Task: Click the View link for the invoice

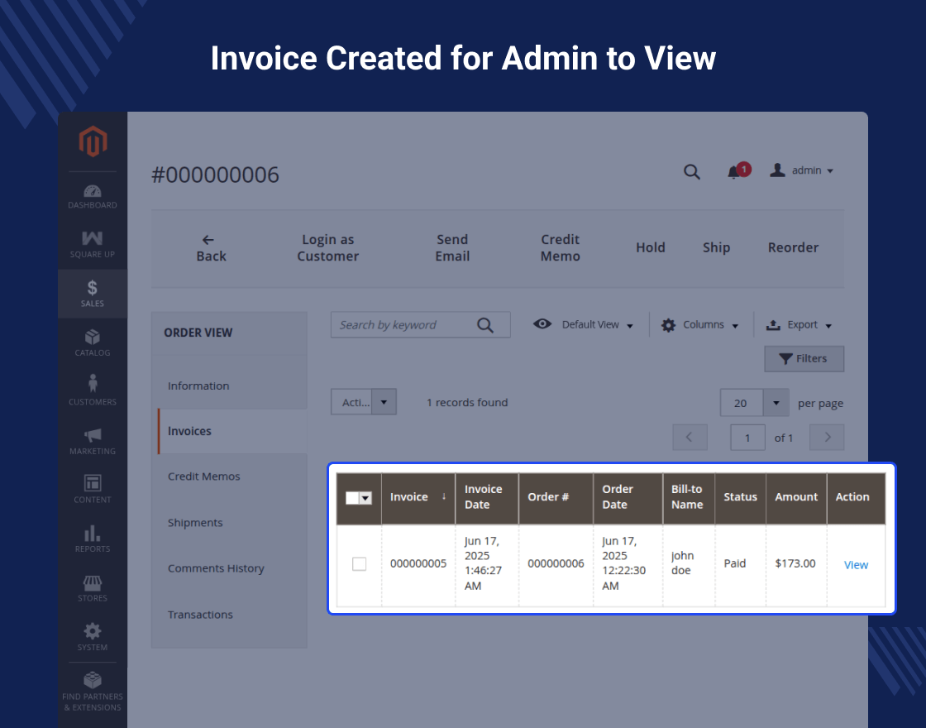Action: tap(856, 565)
